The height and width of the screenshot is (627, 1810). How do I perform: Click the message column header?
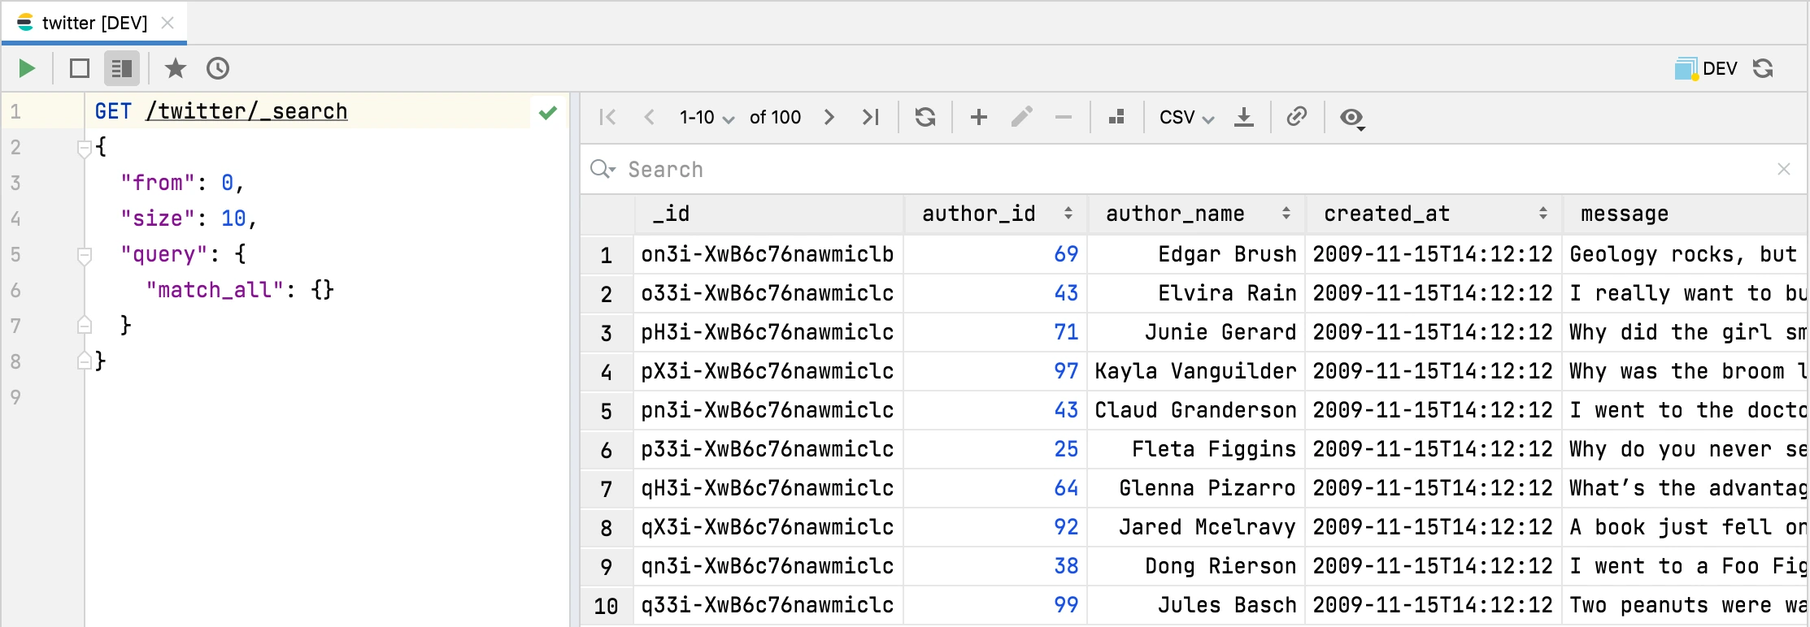coord(1685,214)
